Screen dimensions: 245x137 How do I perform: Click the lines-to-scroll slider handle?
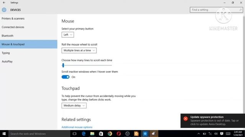click(63, 65)
